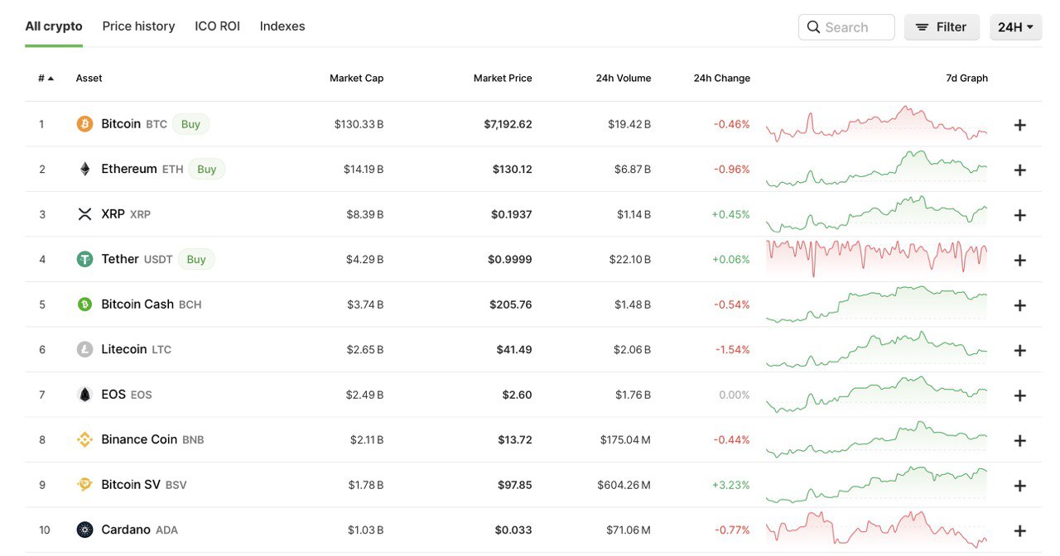Add Litecoin using its plus icon
Screen dimensions: 1060x556
(1020, 350)
